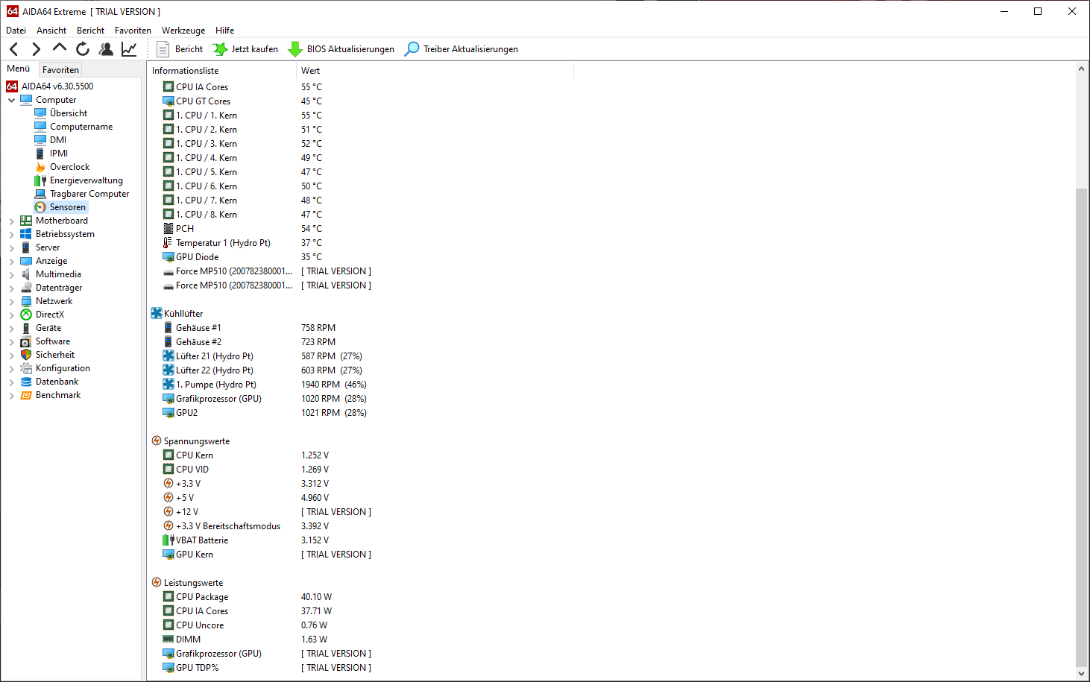Viewport: 1090px width, 682px height.
Task: Click the Forward navigation arrow
Action: [x=36, y=49]
